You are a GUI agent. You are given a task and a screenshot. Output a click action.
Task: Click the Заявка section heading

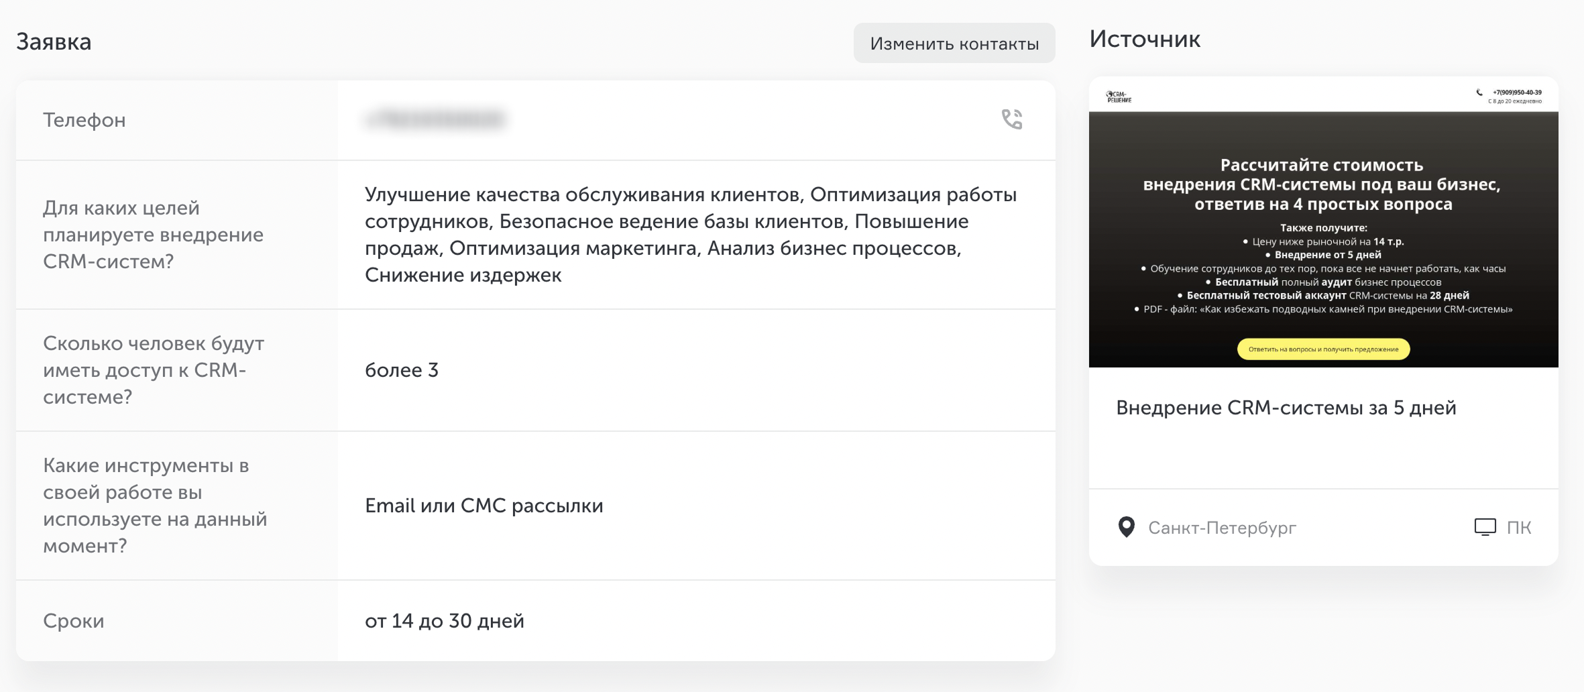tap(54, 42)
